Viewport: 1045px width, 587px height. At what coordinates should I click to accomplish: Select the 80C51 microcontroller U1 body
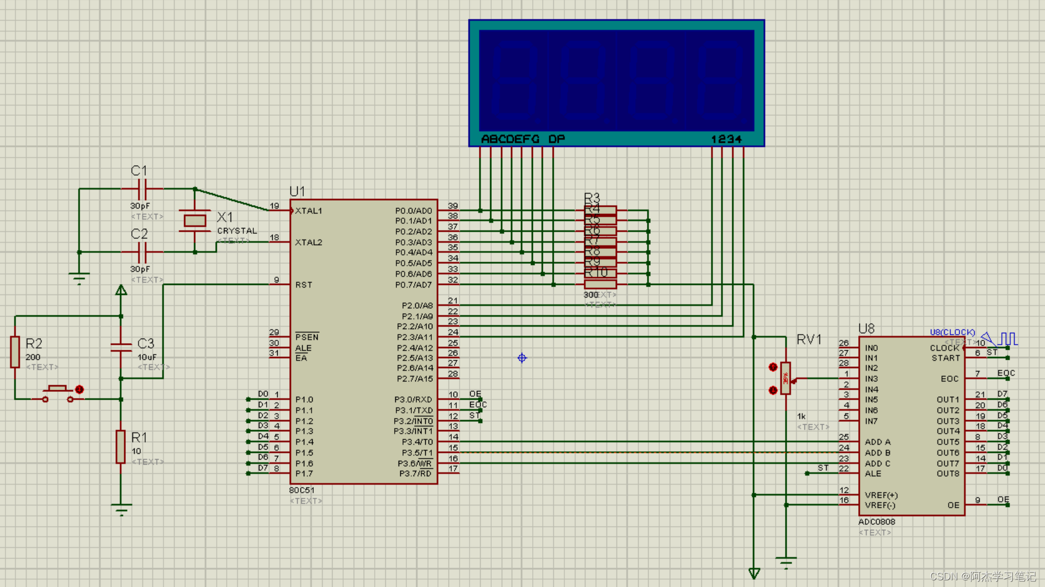point(363,341)
